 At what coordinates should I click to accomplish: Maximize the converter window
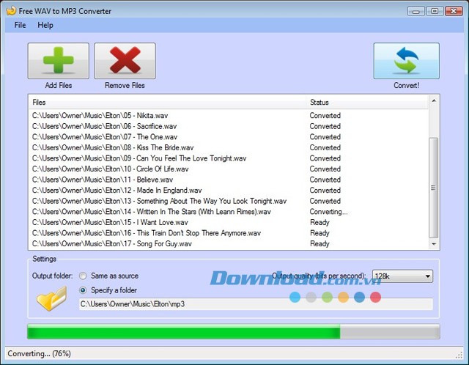click(435, 12)
